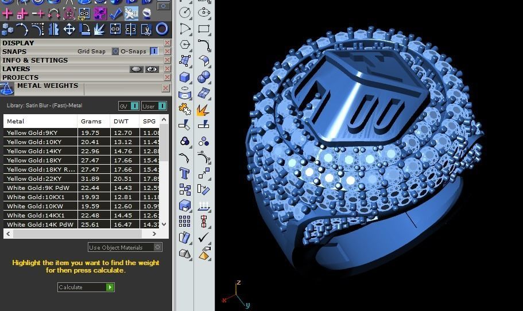Click the metal table scroll-right arrow
This screenshot has height=311, width=523.
(154, 234)
